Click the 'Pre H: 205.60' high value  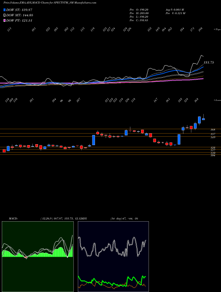[139, 13]
